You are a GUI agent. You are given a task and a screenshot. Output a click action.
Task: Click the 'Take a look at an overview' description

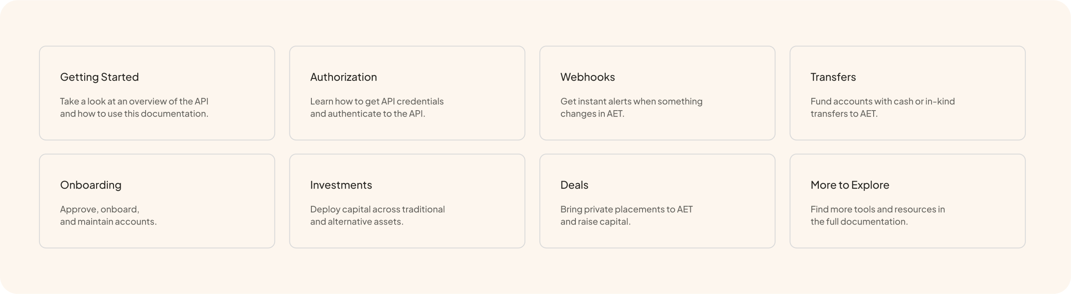[134, 108]
